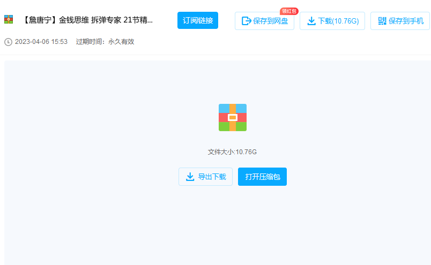431x265 pixels.
Task: Click the large compressed file icon
Action: 233,118
